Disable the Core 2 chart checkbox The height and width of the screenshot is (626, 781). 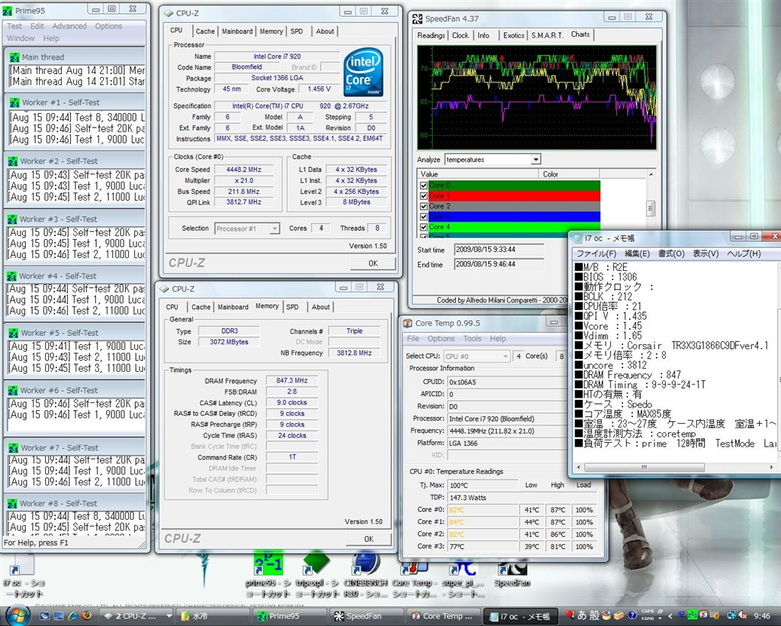(424, 207)
